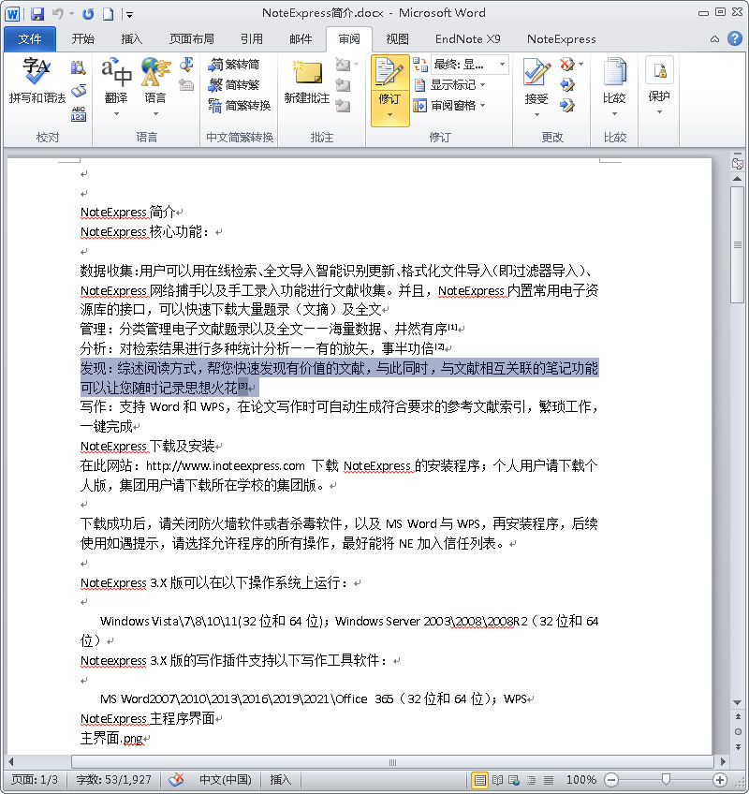Switch to the NoteExpress tab

point(561,39)
